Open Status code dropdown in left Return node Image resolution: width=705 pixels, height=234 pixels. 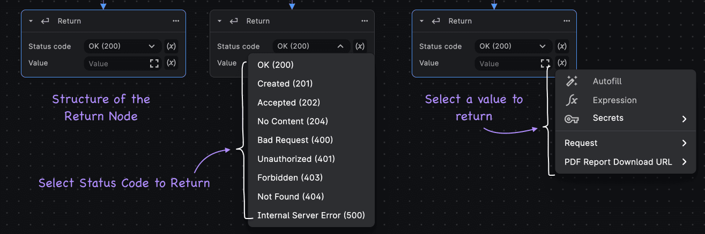coord(122,46)
